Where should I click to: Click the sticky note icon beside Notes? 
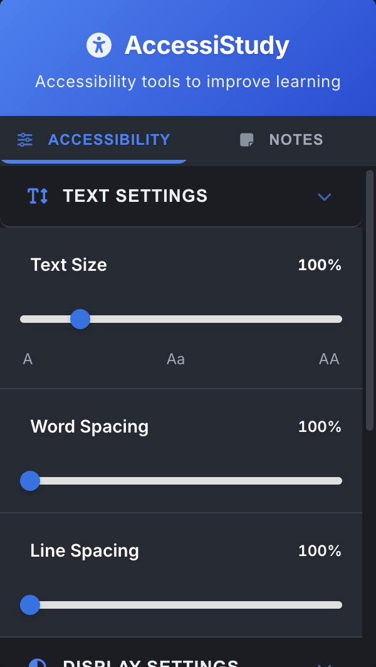point(248,140)
